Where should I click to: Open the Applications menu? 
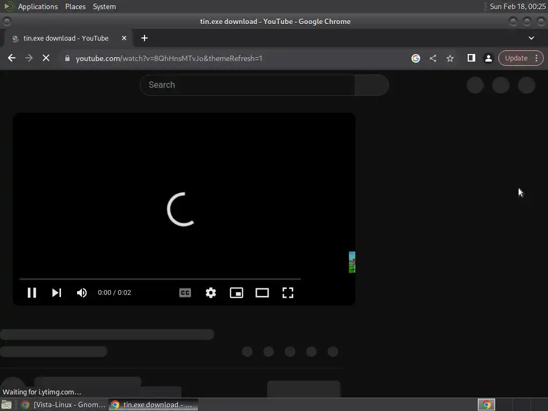click(x=38, y=6)
